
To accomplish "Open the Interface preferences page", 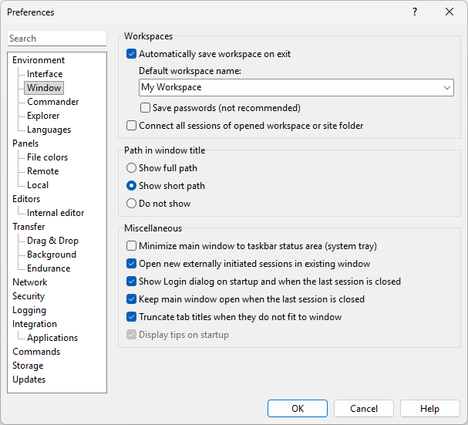I will tap(45, 74).
